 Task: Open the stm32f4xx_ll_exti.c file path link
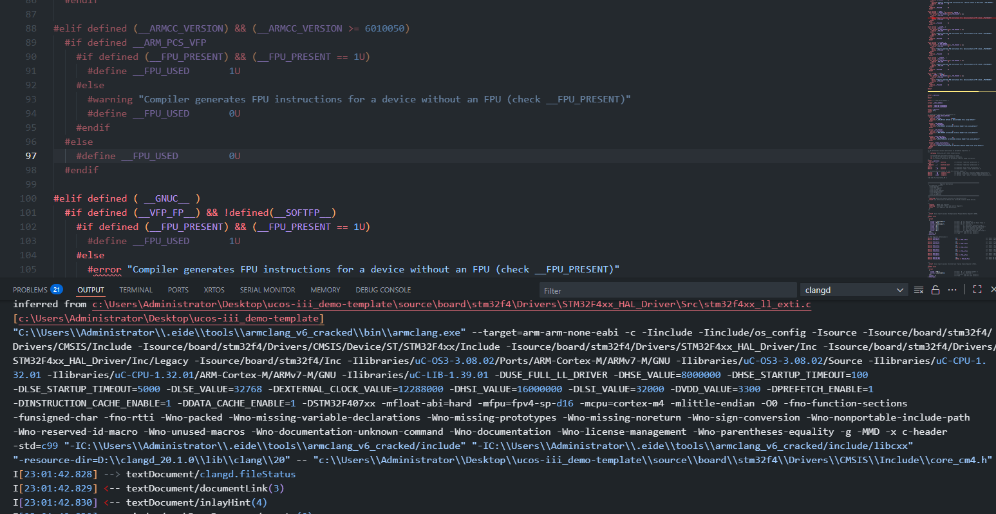click(x=451, y=304)
